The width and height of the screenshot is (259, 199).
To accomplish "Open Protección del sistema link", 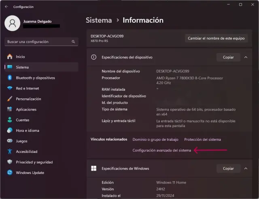I will pyautogui.click(x=202, y=140).
